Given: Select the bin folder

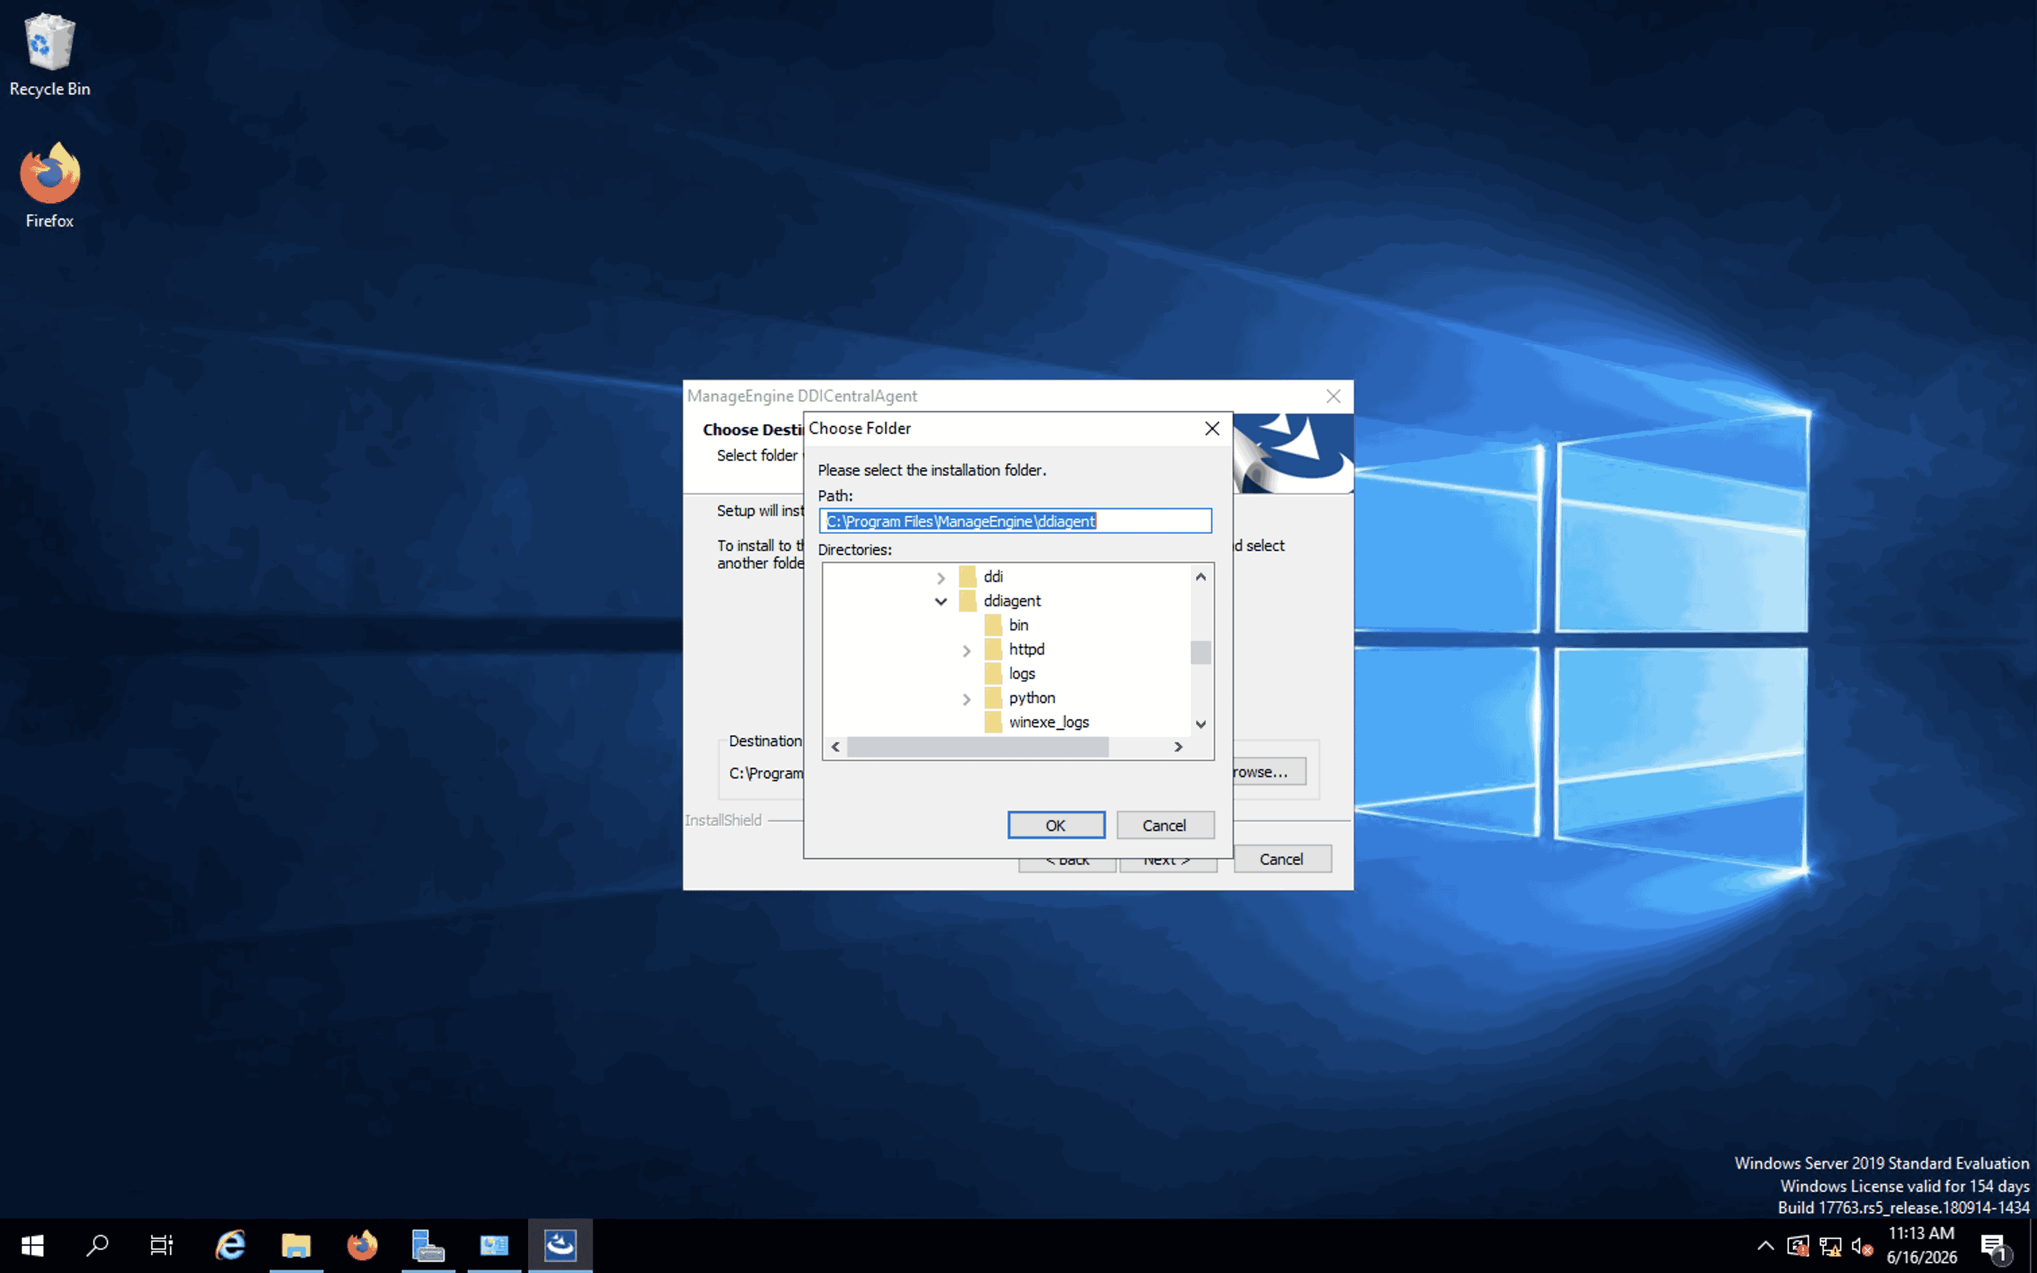Looking at the screenshot, I should 1019,626.
